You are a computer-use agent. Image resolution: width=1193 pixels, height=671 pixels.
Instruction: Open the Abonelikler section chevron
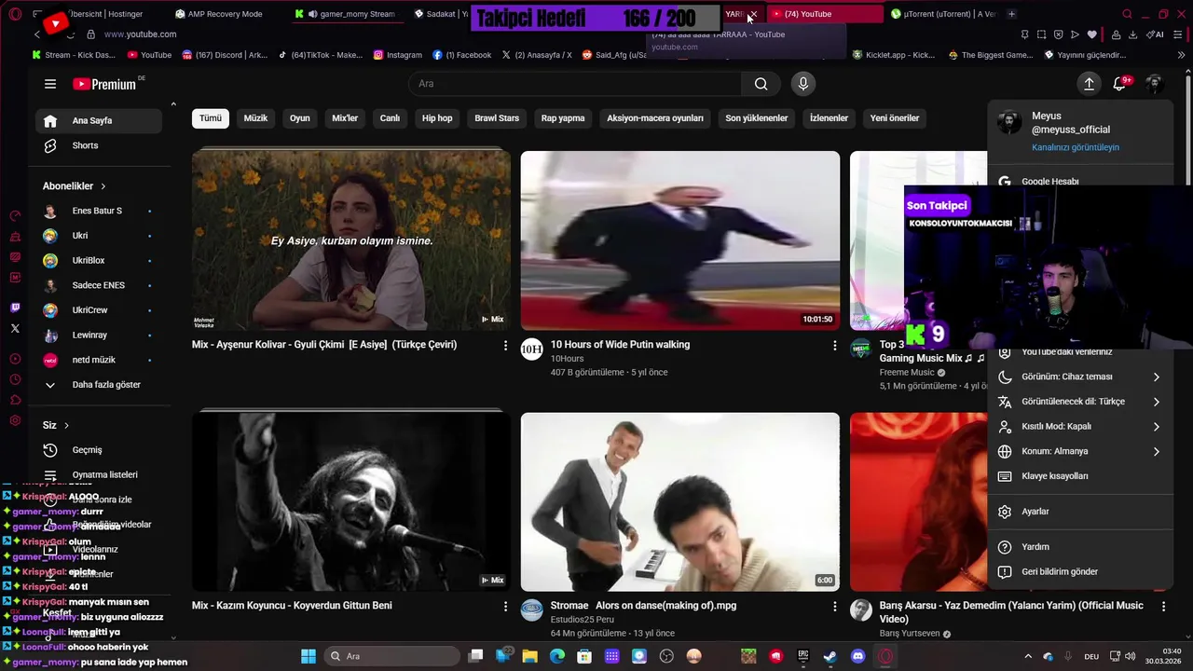[103, 186]
